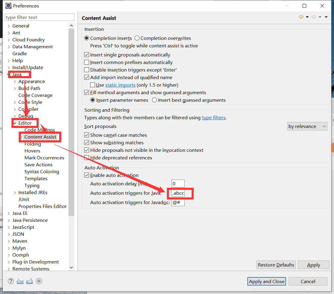Viewport: 334px width, 294px height.
Task: Open the type filters link
Action: click(x=214, y=118)
